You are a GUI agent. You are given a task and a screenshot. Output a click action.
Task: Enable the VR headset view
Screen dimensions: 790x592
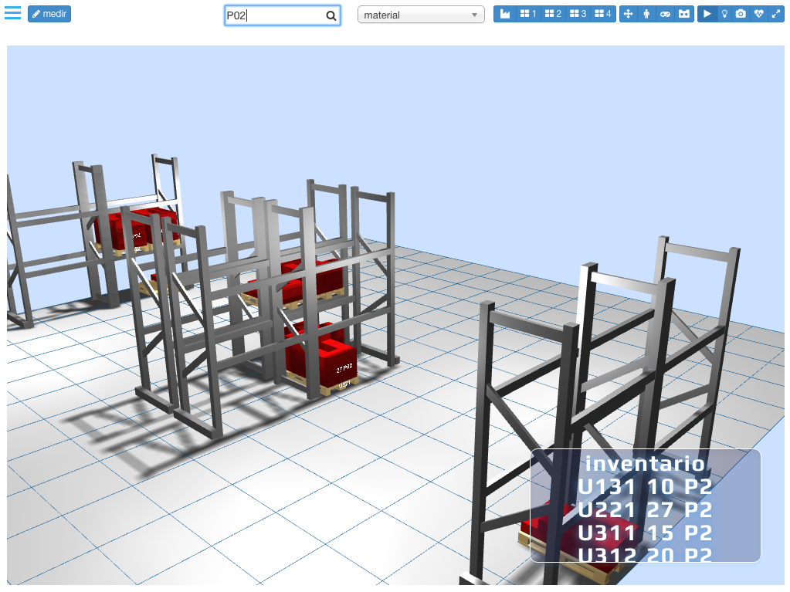[x=683, y=14]
